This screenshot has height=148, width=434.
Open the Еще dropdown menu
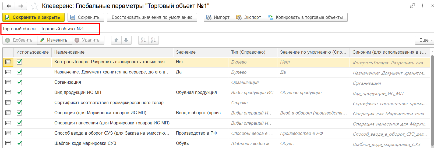pos(425,40)
